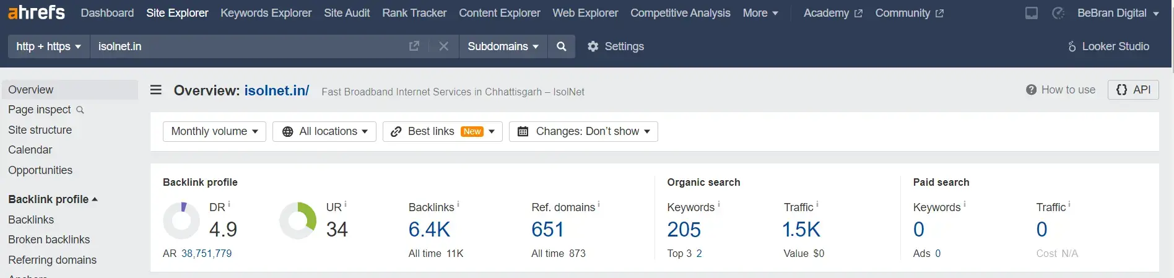Click the How to use help icon
Screen dimensions: 1174x278
pyautogui.click(x=1031, y=90)
